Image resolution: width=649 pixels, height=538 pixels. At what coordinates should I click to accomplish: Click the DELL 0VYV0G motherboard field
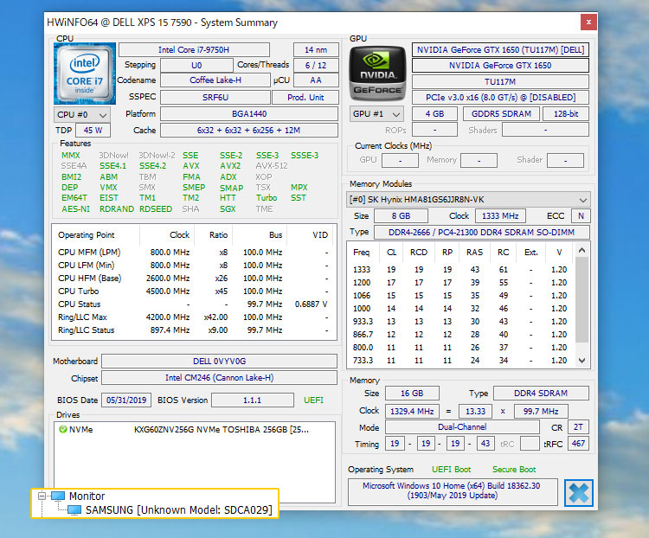tap(220, 361)
